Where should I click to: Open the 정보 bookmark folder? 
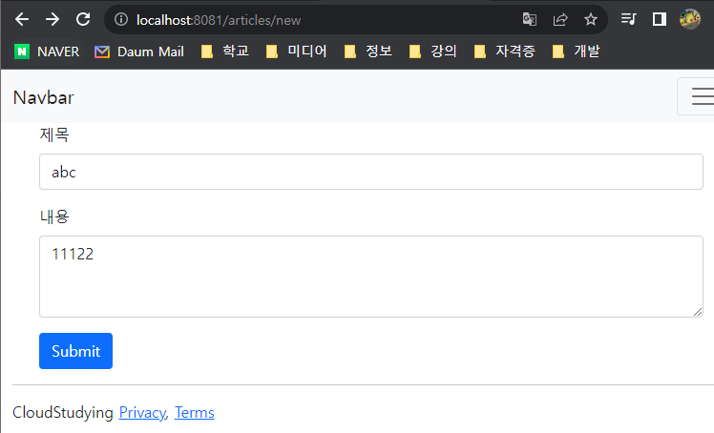367,51
